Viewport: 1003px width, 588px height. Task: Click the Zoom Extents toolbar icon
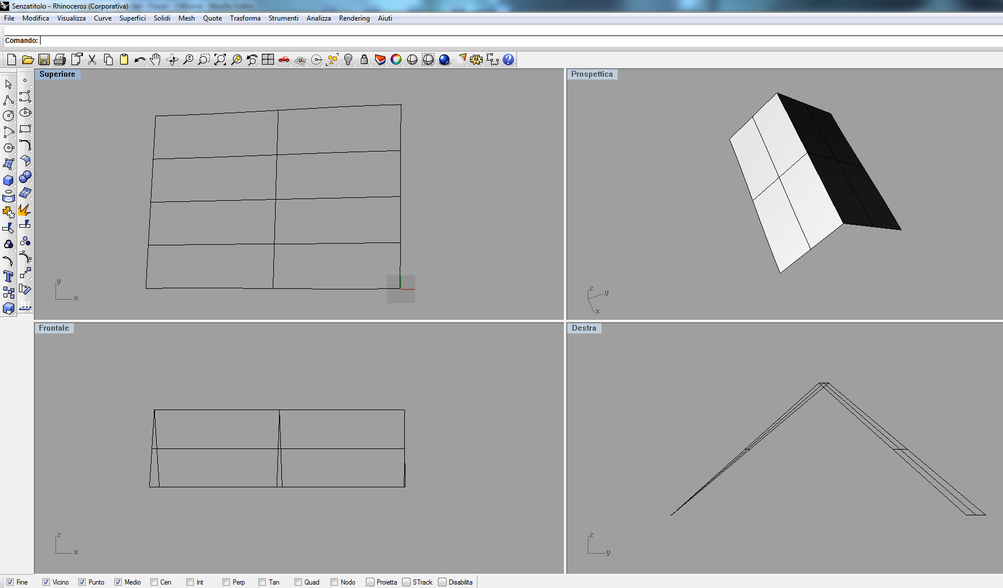220,59
